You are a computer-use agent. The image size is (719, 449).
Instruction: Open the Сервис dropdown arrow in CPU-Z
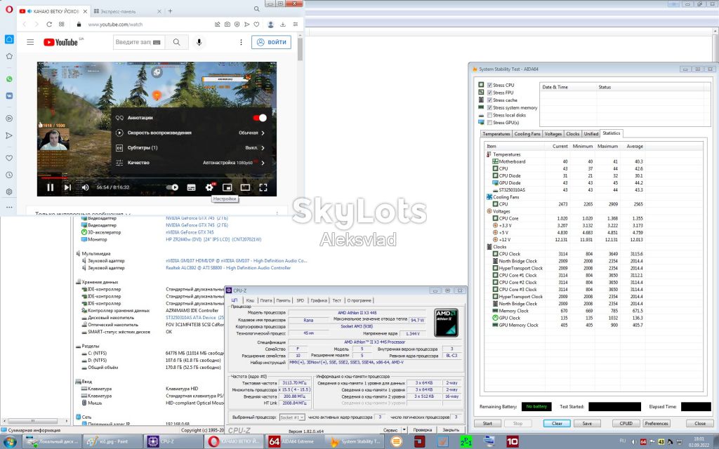point(404,430)
